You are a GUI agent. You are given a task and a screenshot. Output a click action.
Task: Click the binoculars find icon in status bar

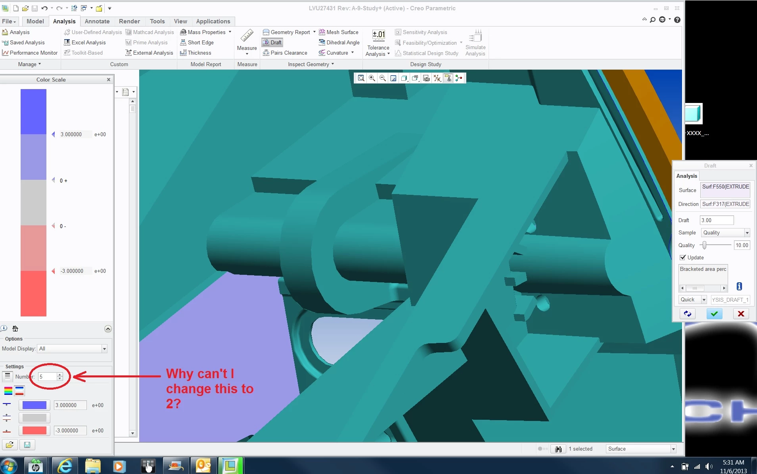(x=558, y=449)
